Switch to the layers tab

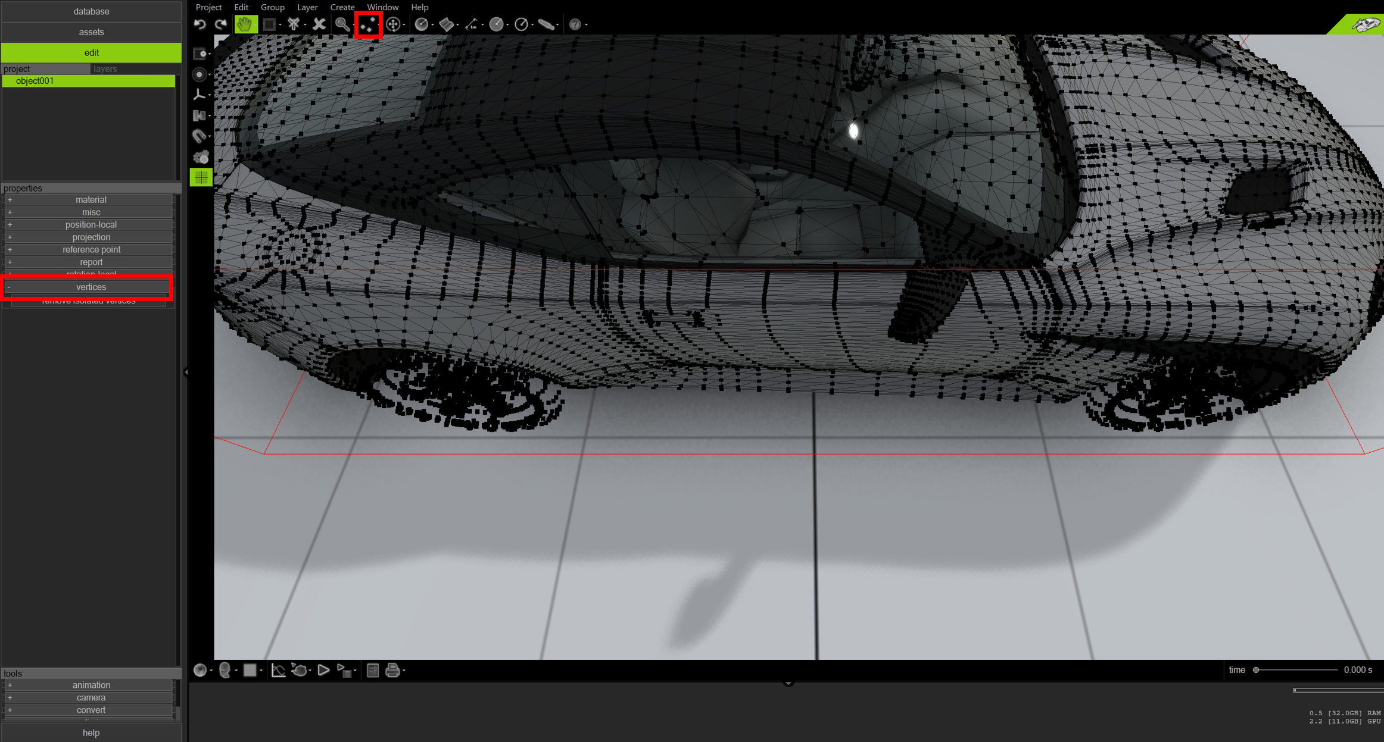105,69
